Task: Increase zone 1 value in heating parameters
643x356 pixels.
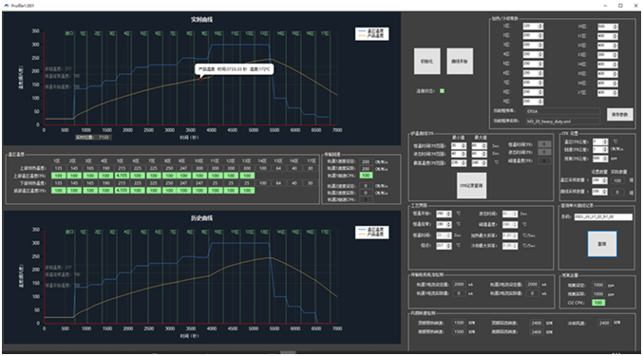Action: [540, 25]
